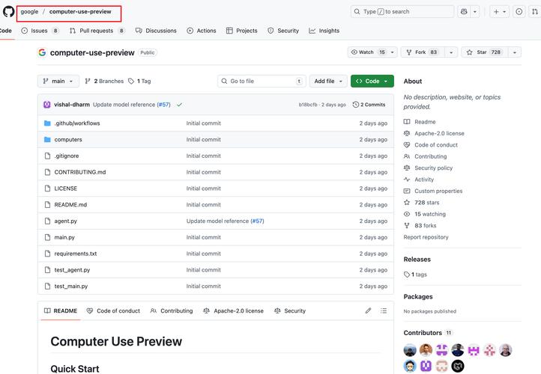The height and width of the screenshot is (374, 541).
Task: Focus the Type / to search box
Action: 402,12
